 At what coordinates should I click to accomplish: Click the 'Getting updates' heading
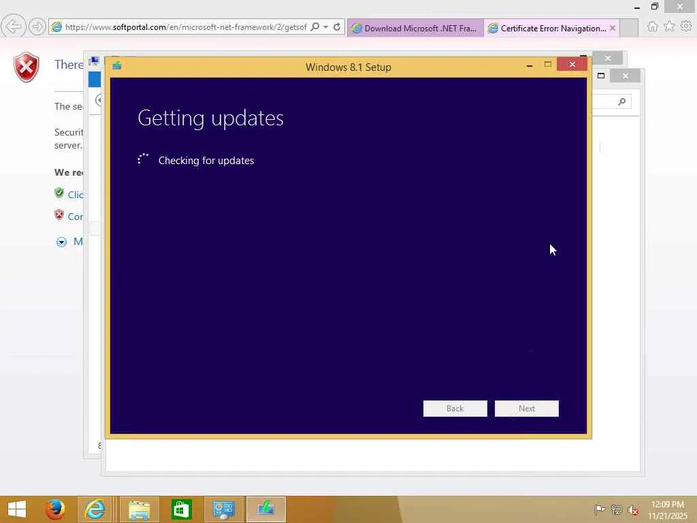210,118
